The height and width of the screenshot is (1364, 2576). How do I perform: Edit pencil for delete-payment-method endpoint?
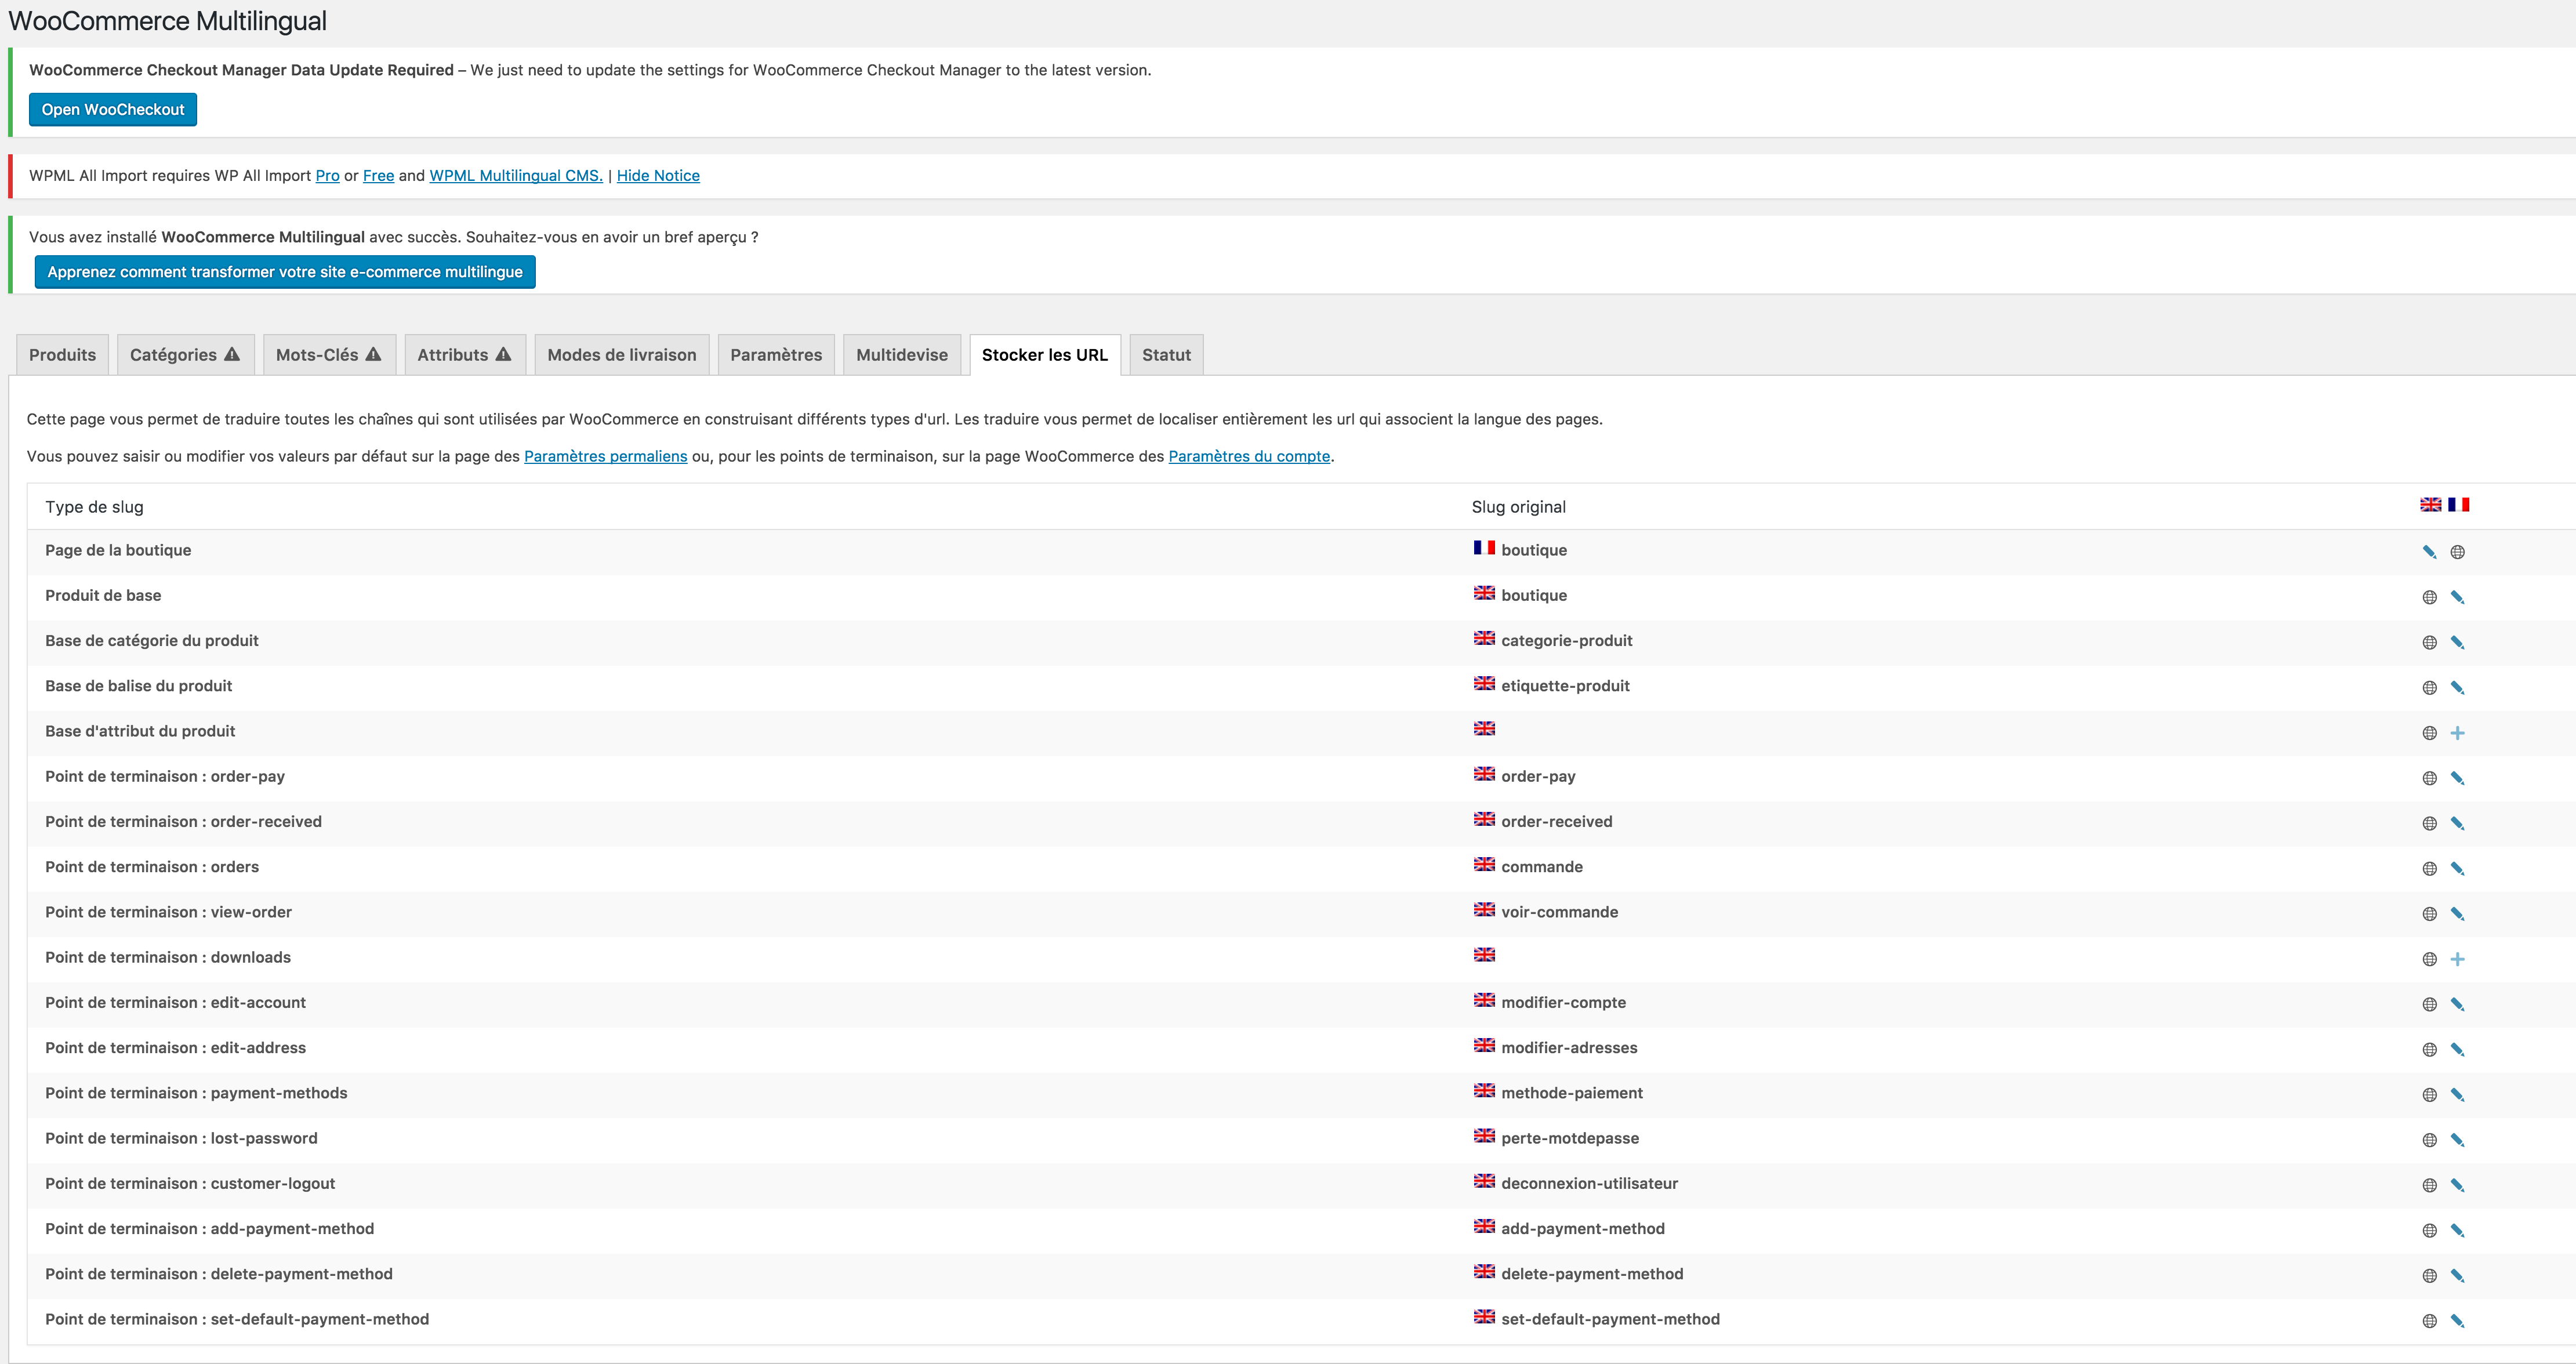tap(2457, 1276)
